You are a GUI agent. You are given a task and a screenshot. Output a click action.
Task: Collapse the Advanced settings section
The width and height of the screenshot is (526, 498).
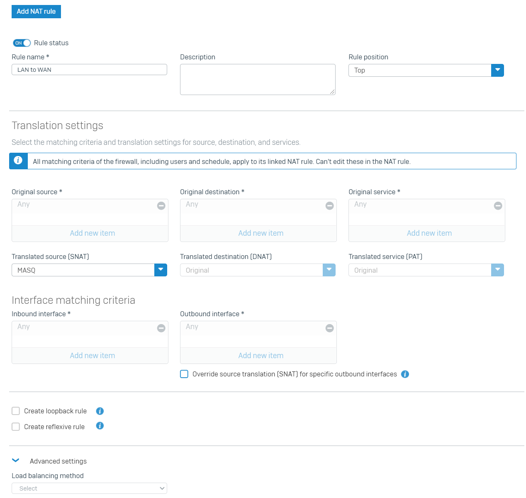click(x=16, y=461)
